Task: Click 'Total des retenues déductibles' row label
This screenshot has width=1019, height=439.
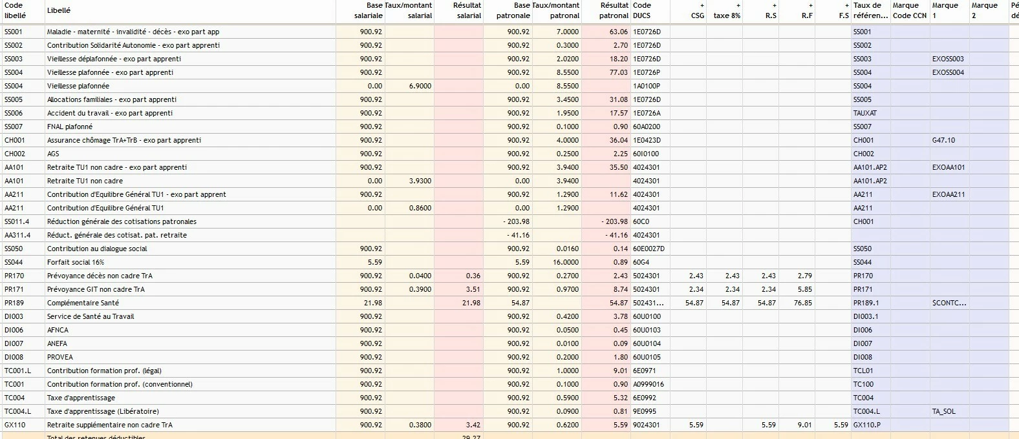Action: [96, 436]
